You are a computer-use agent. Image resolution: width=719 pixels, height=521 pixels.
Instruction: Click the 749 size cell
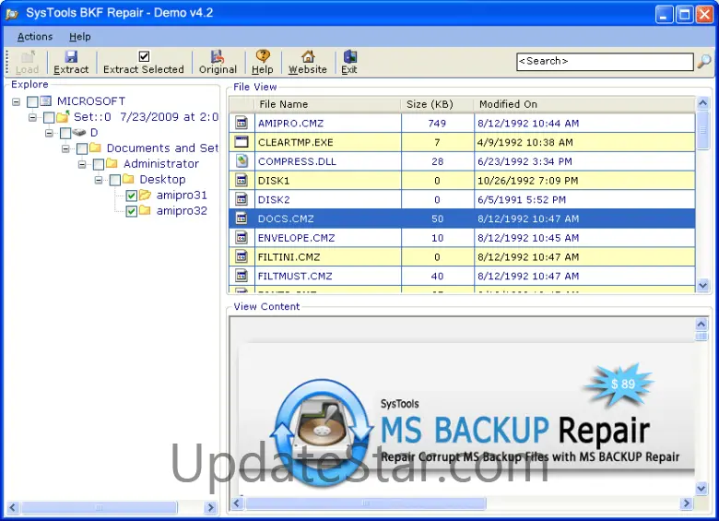pyautogui.click(x=438, y=123)
